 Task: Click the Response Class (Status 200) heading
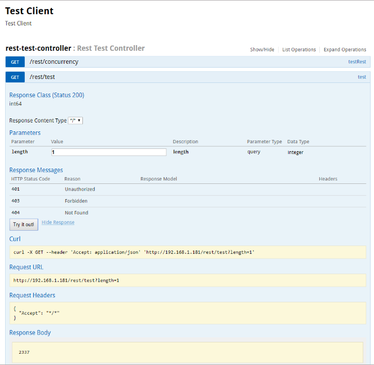coord(47,95)
